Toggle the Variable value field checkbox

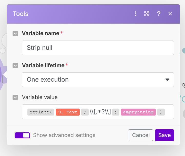click(15, 97)
